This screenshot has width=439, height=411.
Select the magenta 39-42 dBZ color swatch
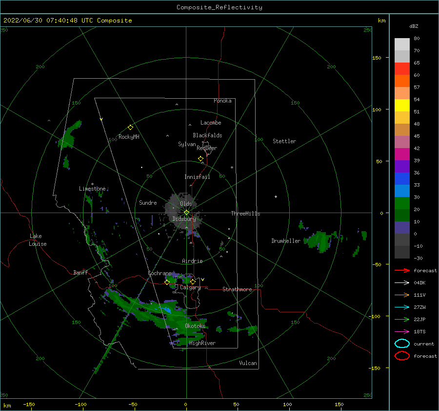[402, 154]
